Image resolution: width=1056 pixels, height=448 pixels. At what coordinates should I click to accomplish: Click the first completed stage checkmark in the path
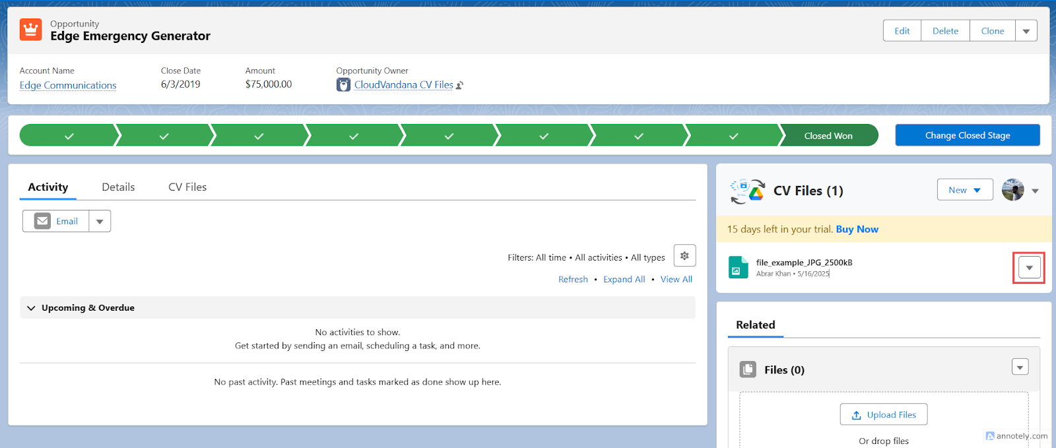pyautogui.click(x=69, y=136)
